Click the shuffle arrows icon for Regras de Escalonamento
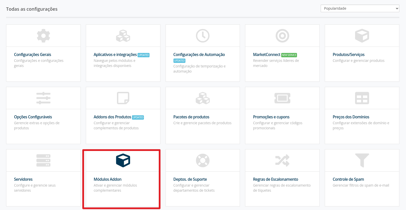 (x=282, y=160)
